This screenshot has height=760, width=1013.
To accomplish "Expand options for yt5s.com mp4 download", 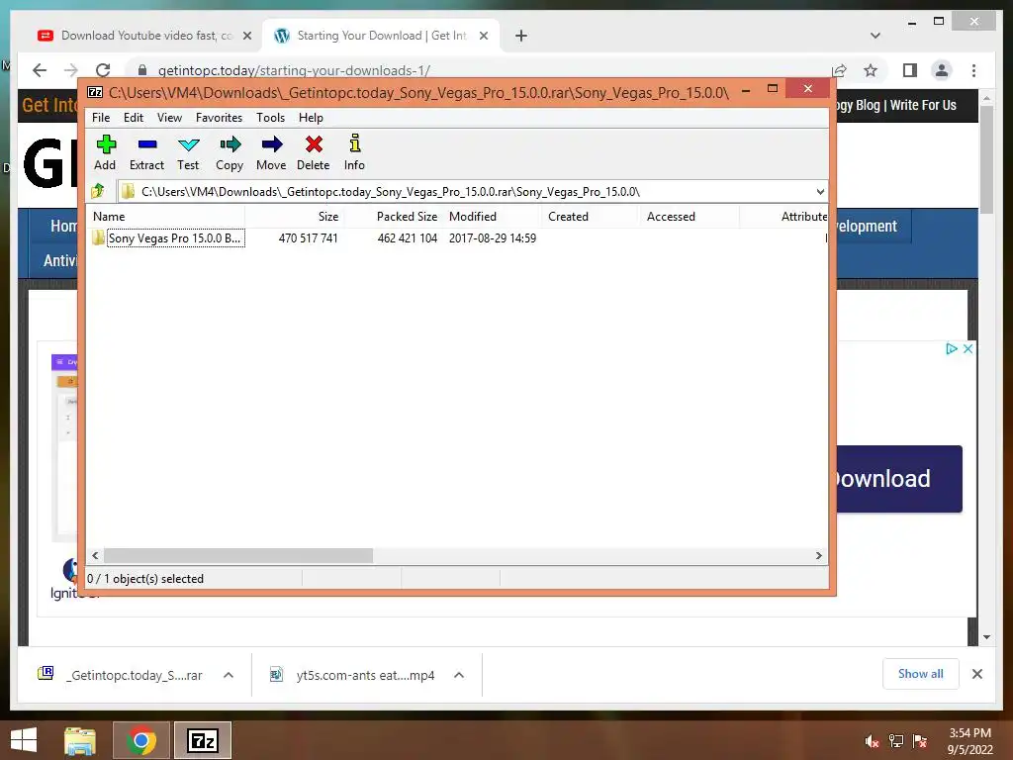I will point(459,675).
